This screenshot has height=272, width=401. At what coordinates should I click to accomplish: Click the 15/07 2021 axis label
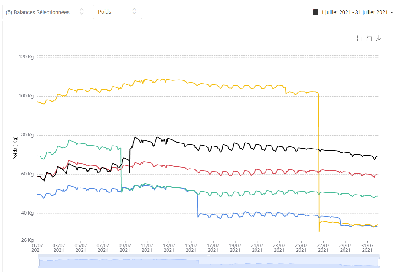coord(191,248)
